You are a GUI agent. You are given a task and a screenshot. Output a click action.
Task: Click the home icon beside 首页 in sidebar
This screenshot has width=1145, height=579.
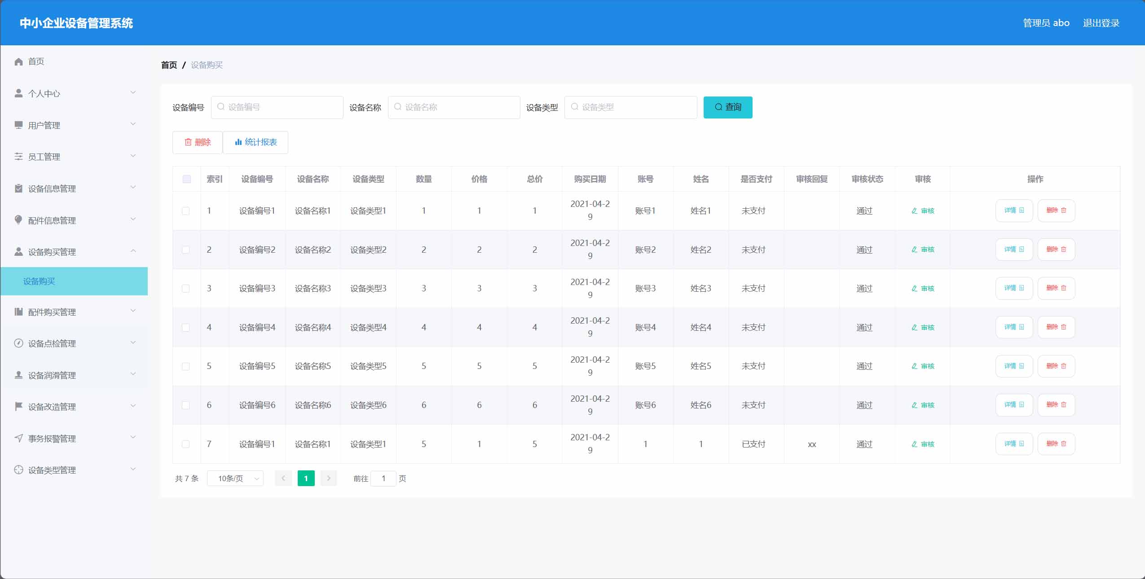[x=18, y=61]
